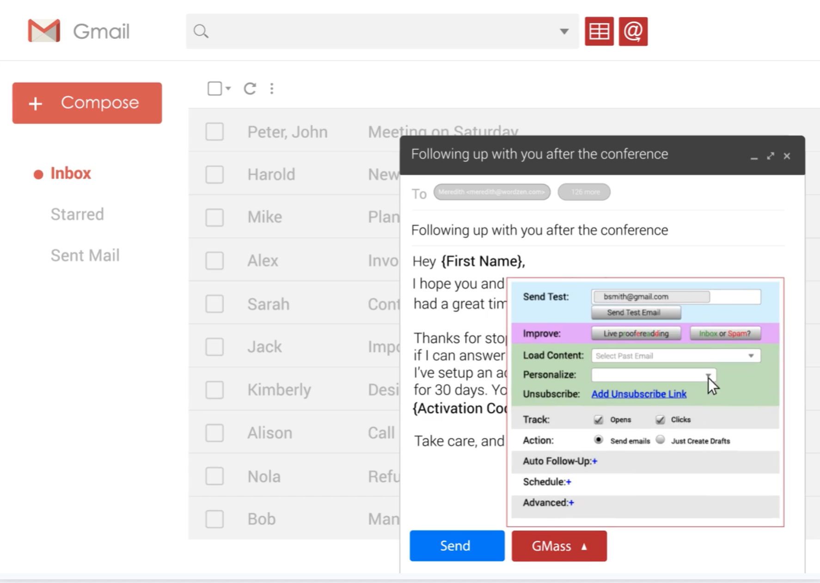The image size is (820, 583).
Task: Select the Peter, John email checkbox
Action: (214, 132)
